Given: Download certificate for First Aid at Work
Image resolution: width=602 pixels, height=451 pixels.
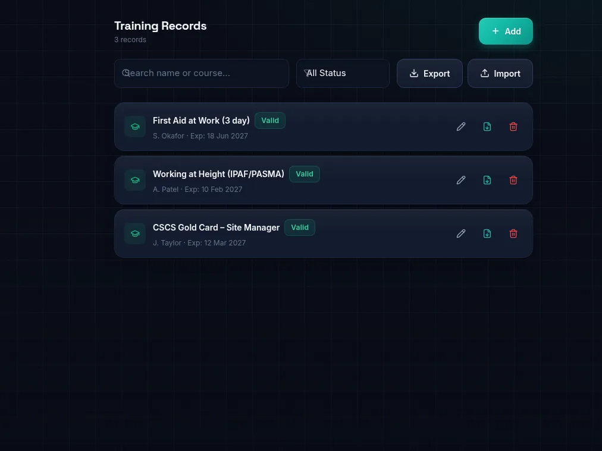Looking at the screenshot, I should coord(487,127).
